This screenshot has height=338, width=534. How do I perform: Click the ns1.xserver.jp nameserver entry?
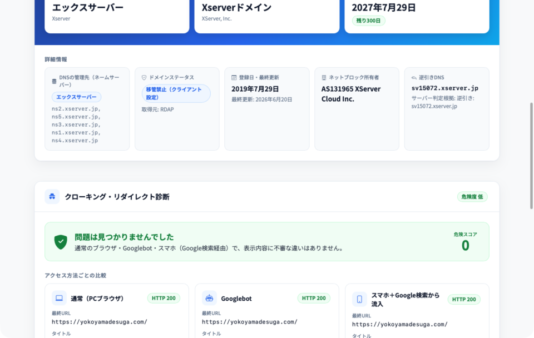[76, 132]
